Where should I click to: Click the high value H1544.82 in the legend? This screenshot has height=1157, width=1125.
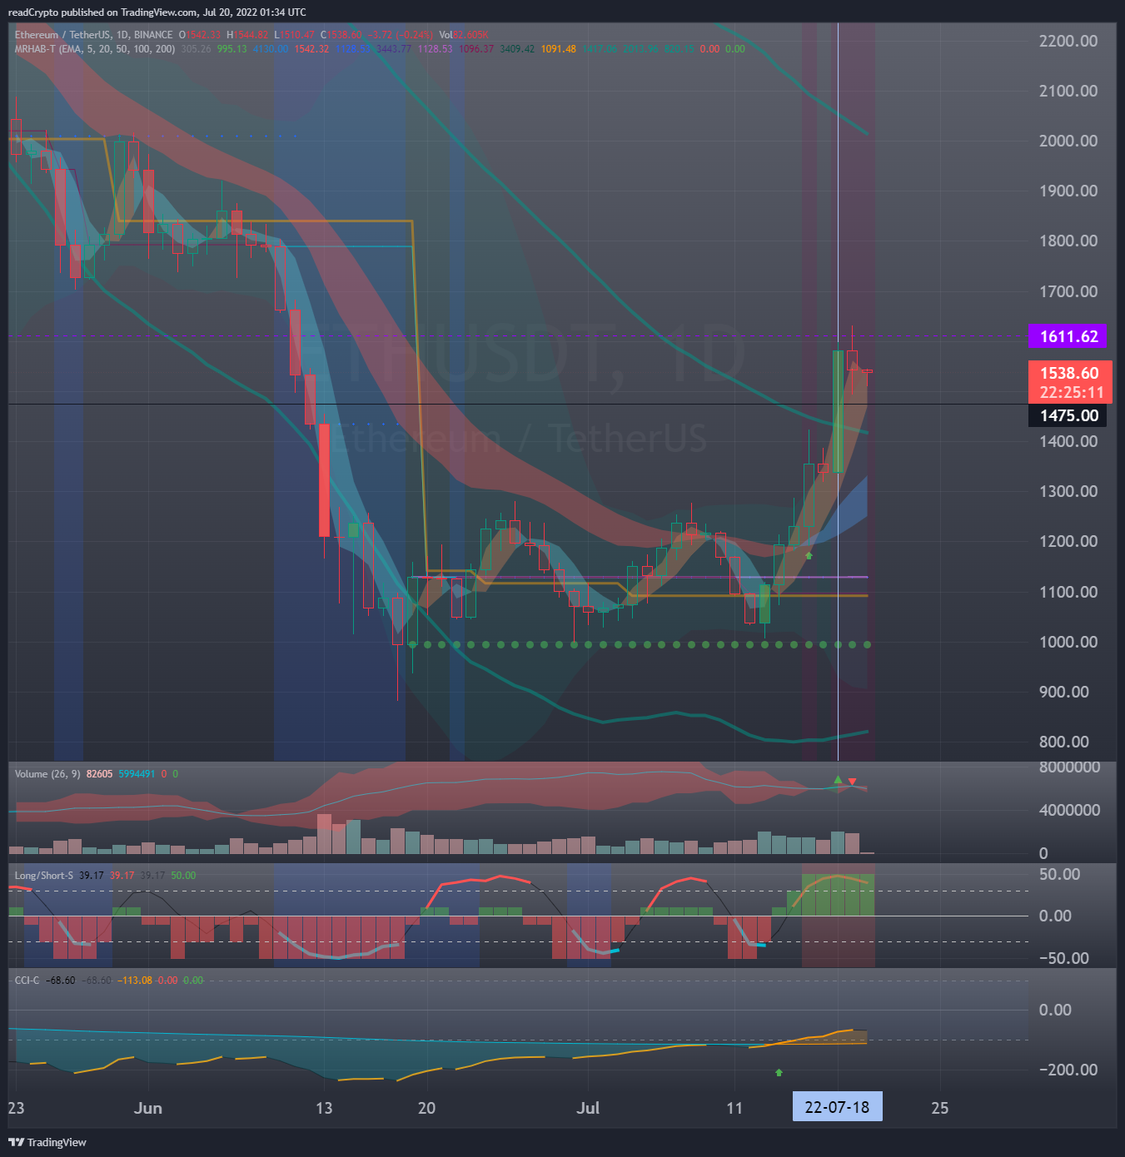pyautogui.click(x=247, y=35)
